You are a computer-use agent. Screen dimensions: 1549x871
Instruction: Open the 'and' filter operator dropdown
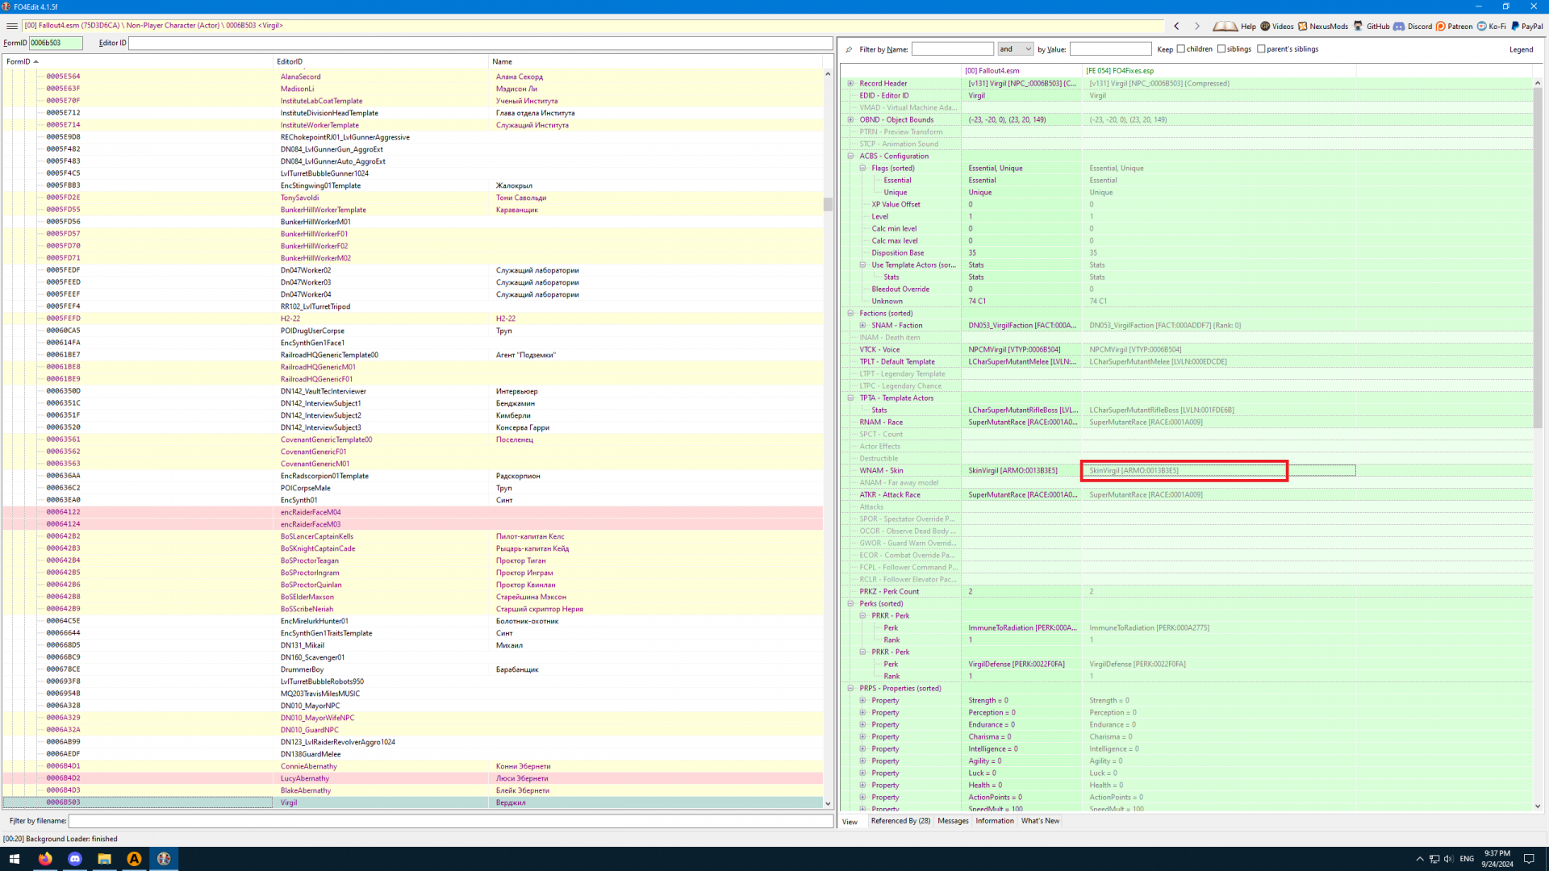pos(1015,49)
